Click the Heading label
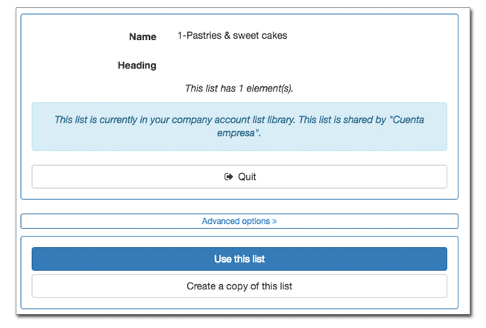The width and height of the screenshot is (486, 328). pos(137,65)
